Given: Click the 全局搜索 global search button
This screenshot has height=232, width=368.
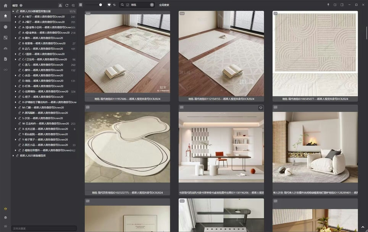Looking at the screenshot, I should [x=164, y=5].
